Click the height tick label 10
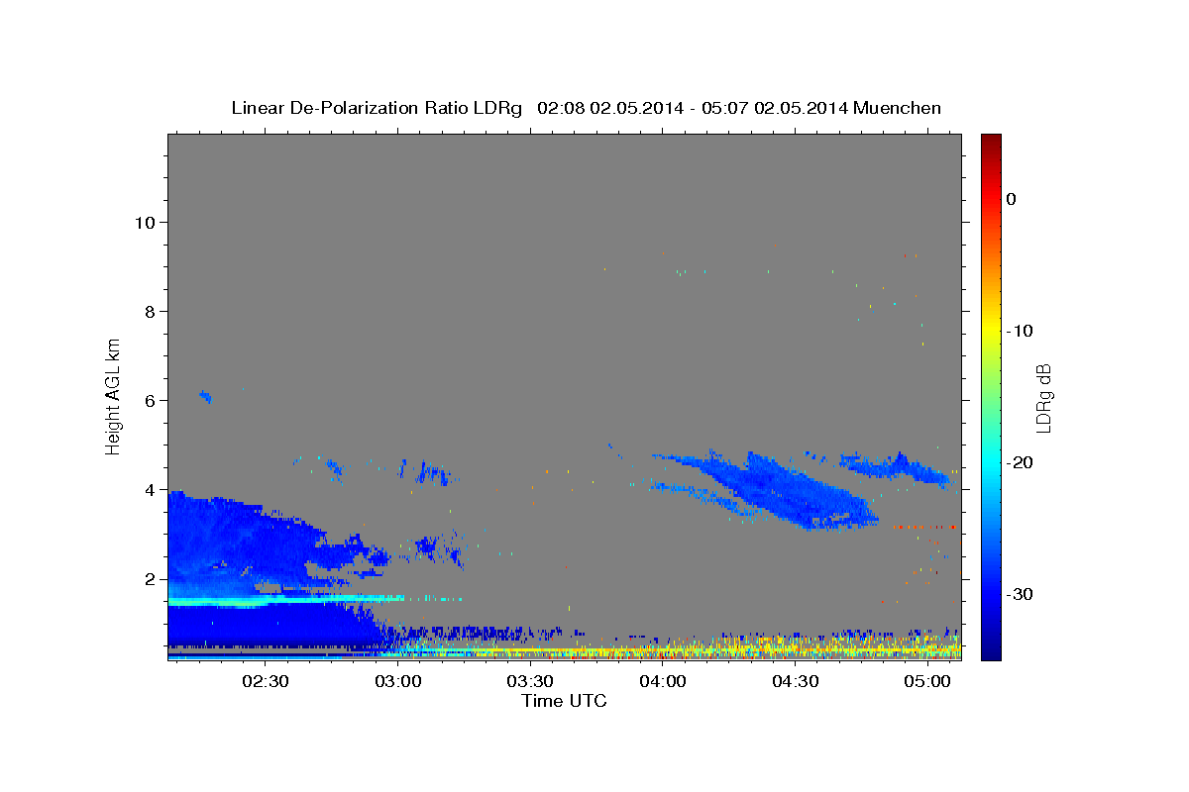The height and width of the screenshot is (792, 1189). [144, 222]
